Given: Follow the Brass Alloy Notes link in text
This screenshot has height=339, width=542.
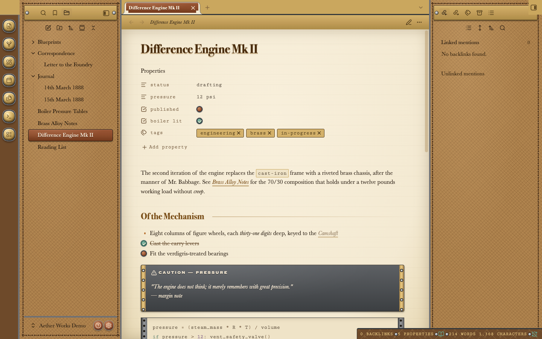Looking at the screenshot, I should click(230, 182).
